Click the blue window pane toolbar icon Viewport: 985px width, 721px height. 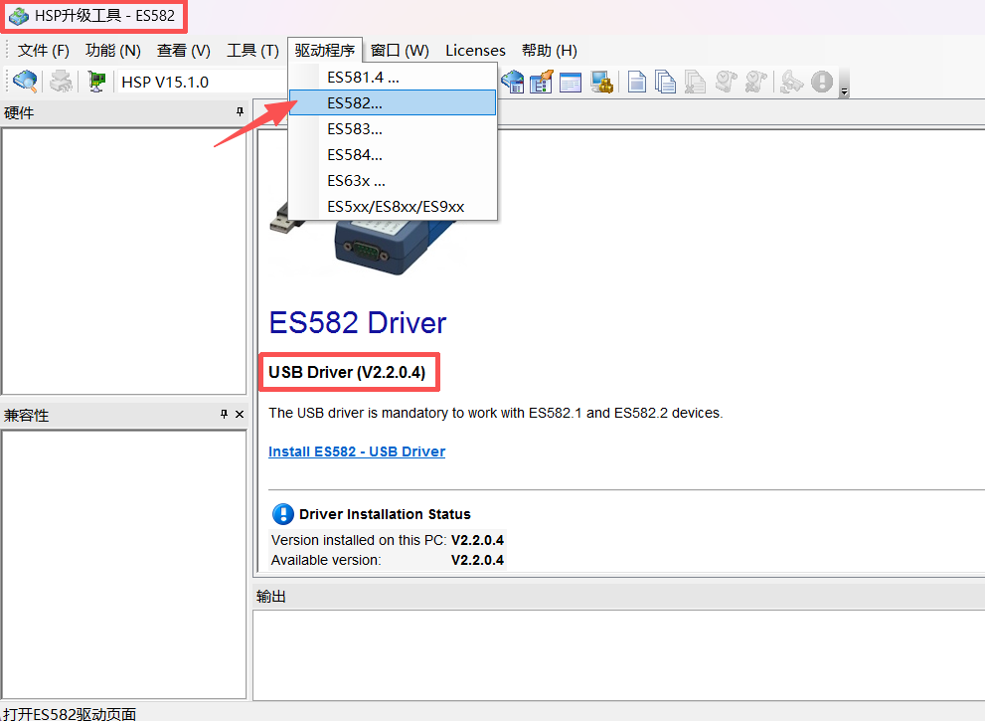click(x=570, y=83)
